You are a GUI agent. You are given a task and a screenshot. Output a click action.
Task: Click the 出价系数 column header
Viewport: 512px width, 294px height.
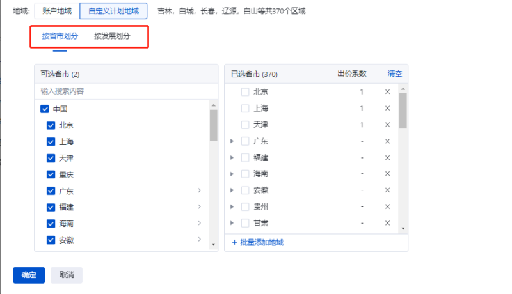coord(351,73)
